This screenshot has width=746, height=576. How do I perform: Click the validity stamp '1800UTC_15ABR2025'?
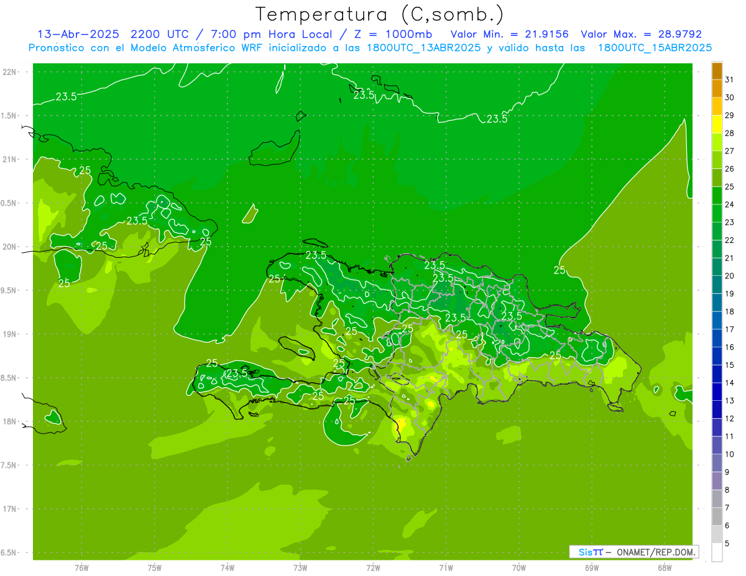coord(655,48)
